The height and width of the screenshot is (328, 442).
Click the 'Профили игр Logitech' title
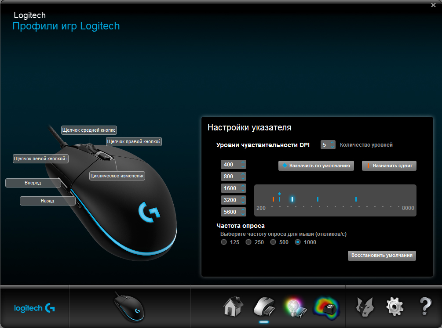pos(66,26)
